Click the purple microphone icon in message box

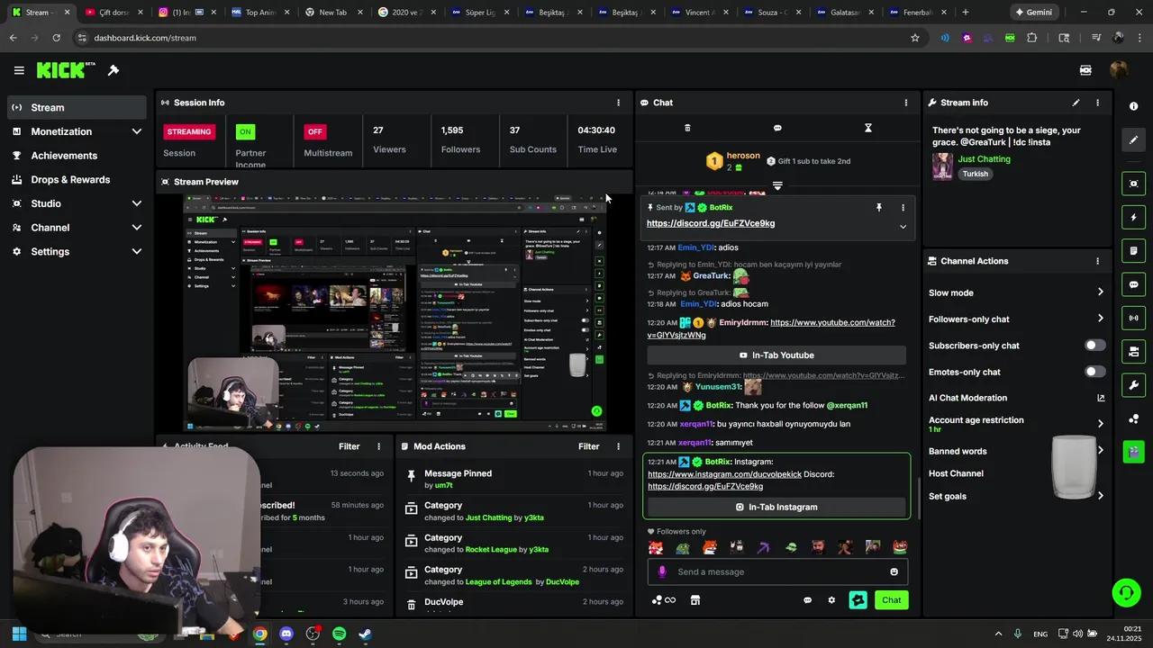point(662,571)
